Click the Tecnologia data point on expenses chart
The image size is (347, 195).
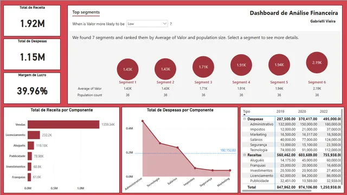[160, 143]
